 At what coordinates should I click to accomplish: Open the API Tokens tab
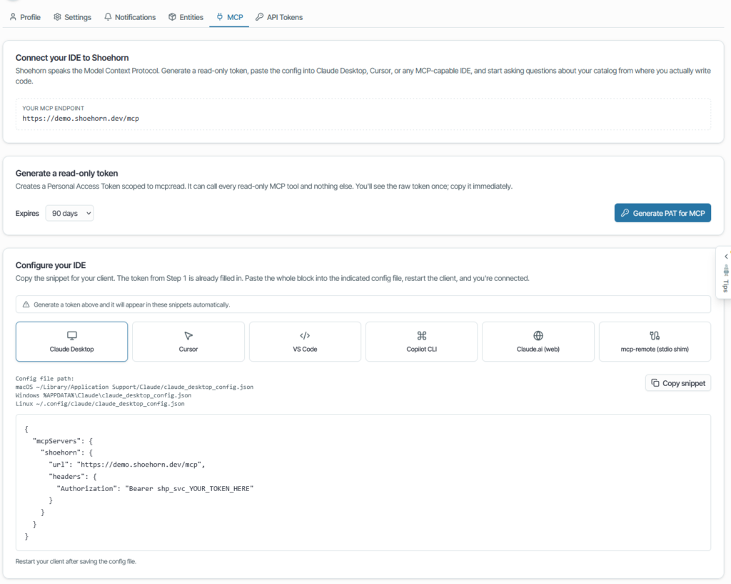279,17
